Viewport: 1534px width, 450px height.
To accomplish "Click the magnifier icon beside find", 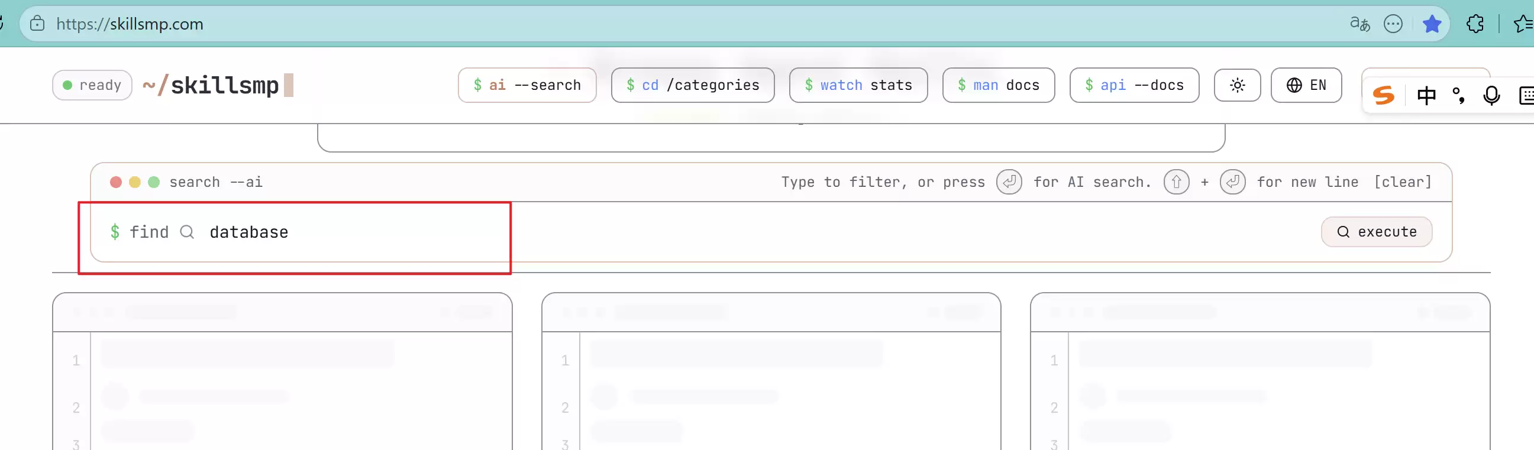I will (187, 232).
